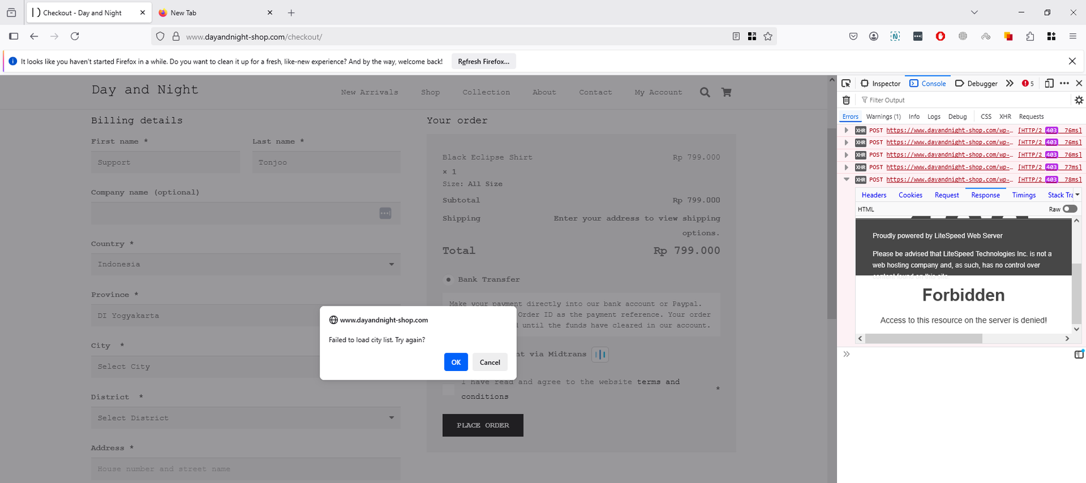Open the Cookies tab of the request
The height and width of the screenshot is (483, 1086).
[x=910, y=195]
